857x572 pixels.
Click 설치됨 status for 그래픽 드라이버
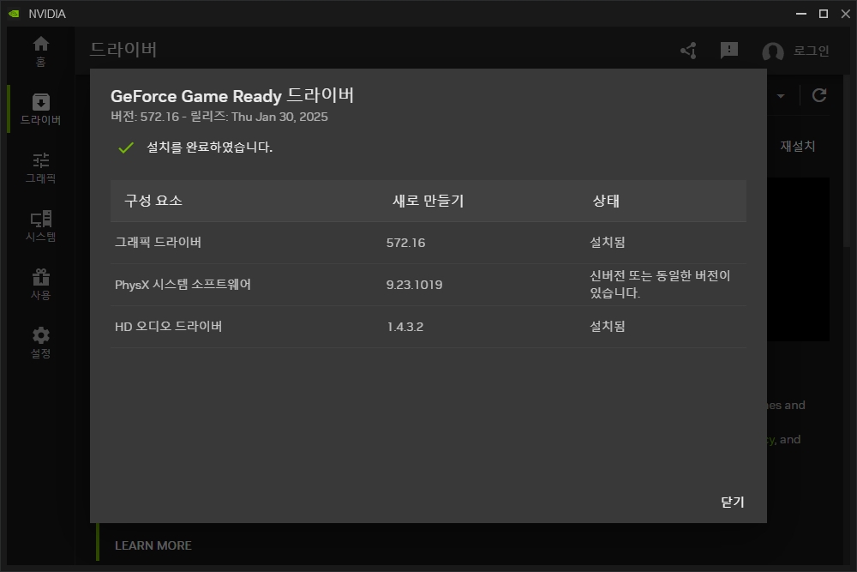[608, 242]
